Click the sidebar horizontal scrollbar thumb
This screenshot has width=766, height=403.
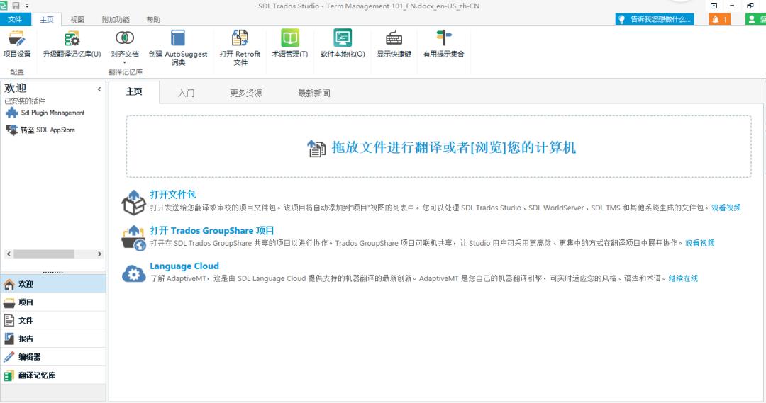(44, 254)
